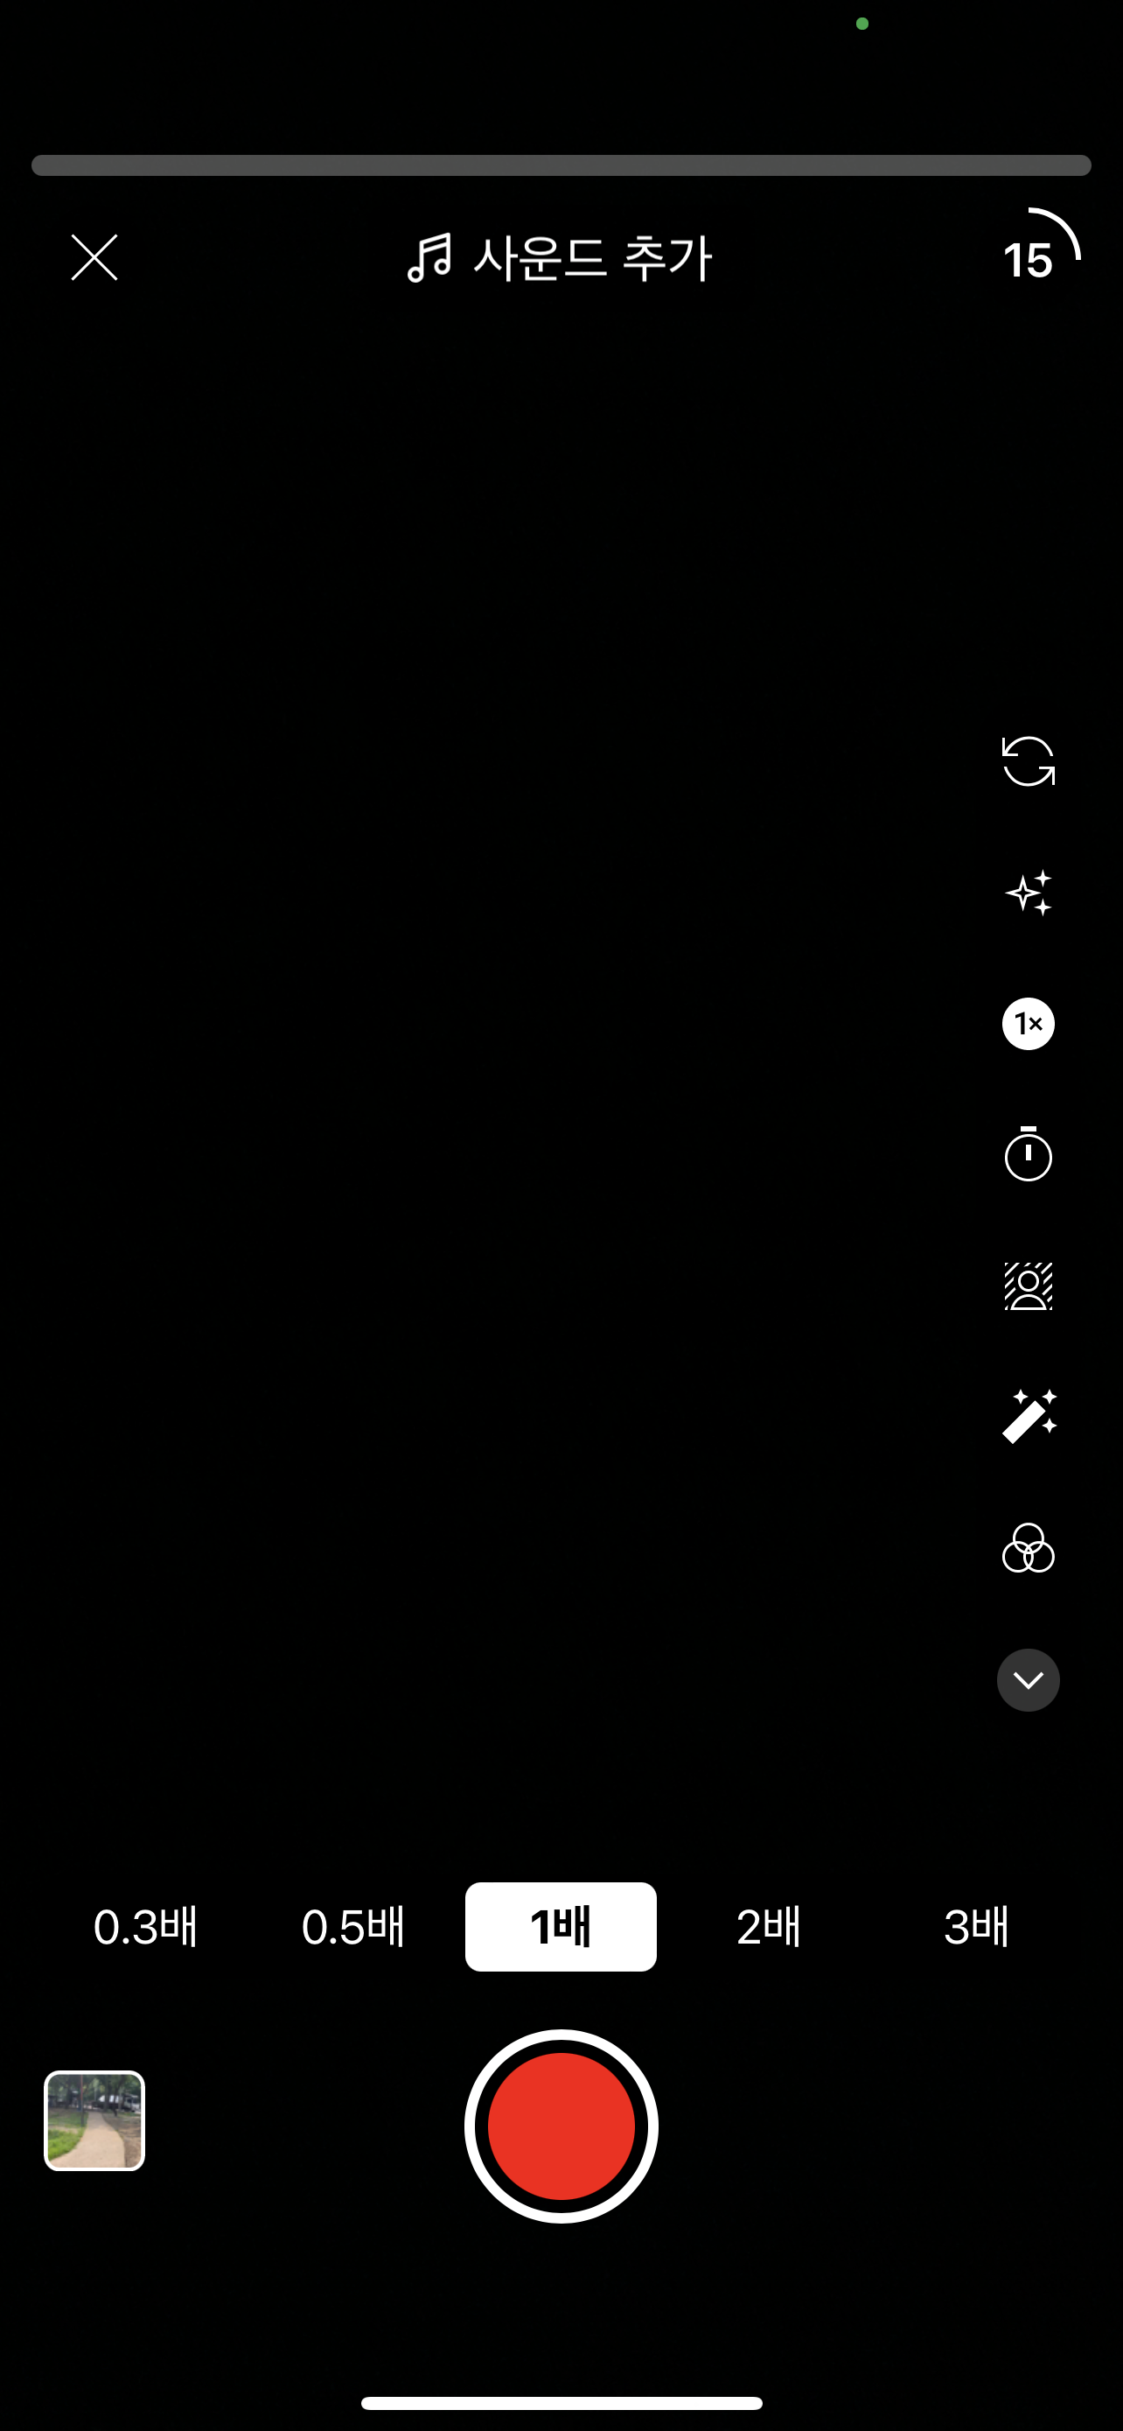Choose the 3배 speed option

click(976, 1927)
